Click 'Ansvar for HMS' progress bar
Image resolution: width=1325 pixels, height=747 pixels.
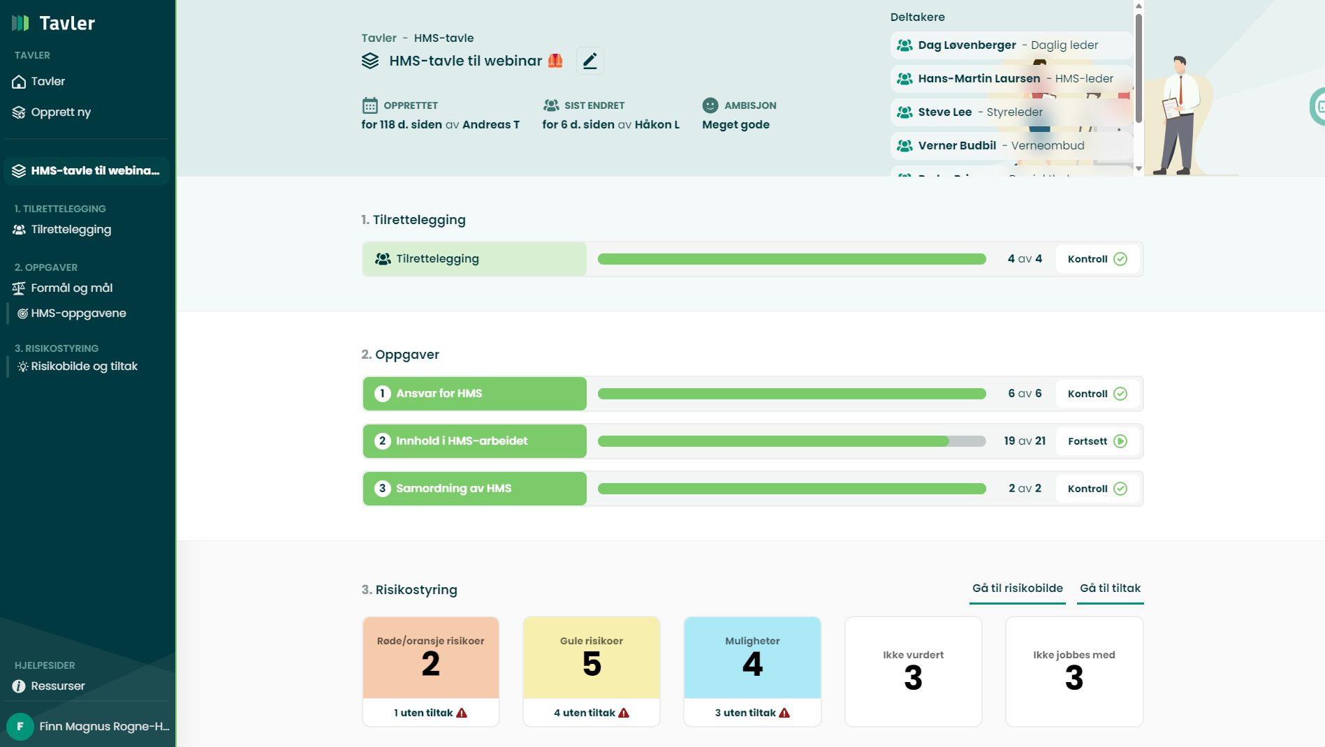(x=791, y=394)
